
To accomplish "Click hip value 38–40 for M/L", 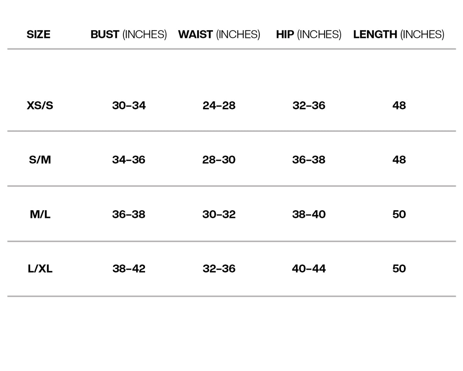I will (x=309, y=214).
